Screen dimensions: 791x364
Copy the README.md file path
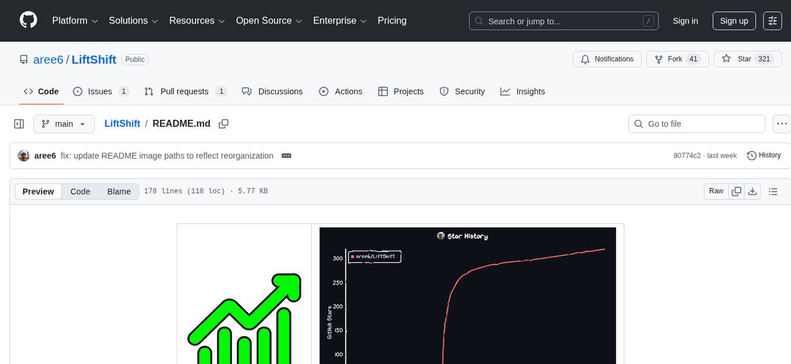click(223, 124)
